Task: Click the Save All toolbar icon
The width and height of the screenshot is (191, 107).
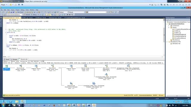Action: pyautogui.click(x=13, y=12)
